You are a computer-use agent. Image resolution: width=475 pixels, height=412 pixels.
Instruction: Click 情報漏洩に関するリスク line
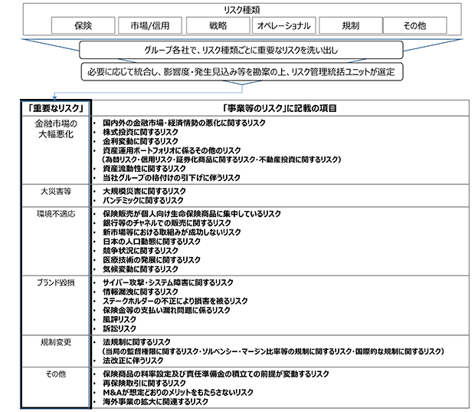point(140,292)
